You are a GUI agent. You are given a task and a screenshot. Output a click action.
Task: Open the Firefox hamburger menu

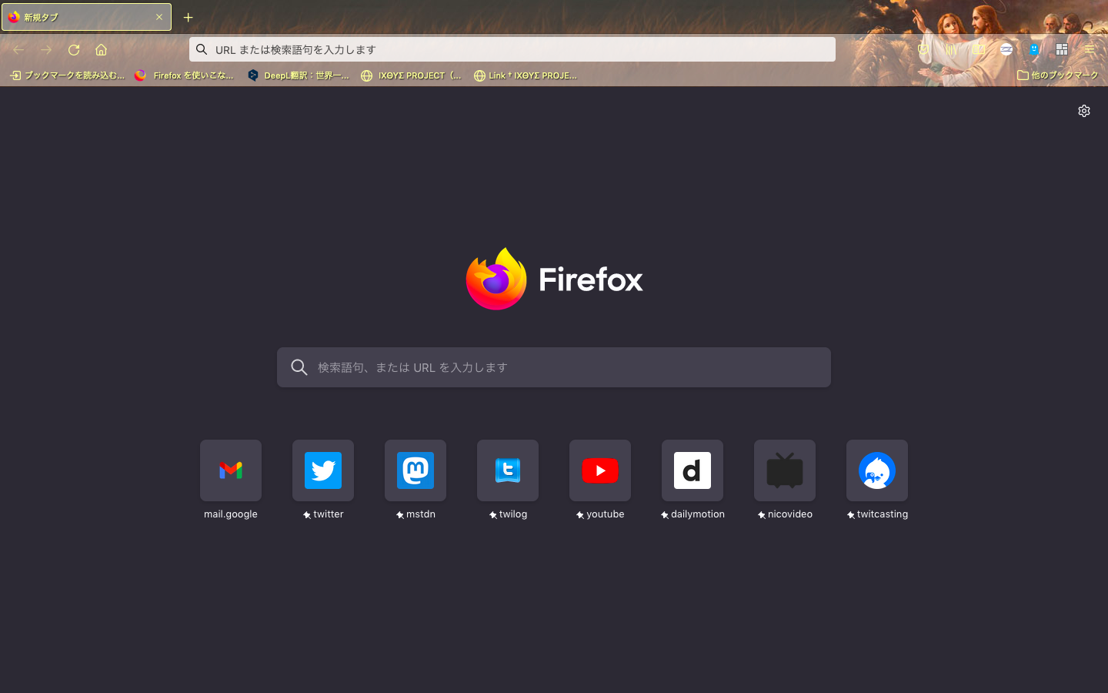click(x=1090, y=49)
